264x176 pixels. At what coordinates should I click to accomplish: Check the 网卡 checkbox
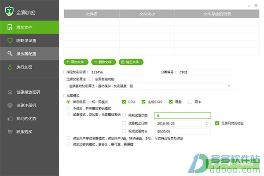pos(190,102)
